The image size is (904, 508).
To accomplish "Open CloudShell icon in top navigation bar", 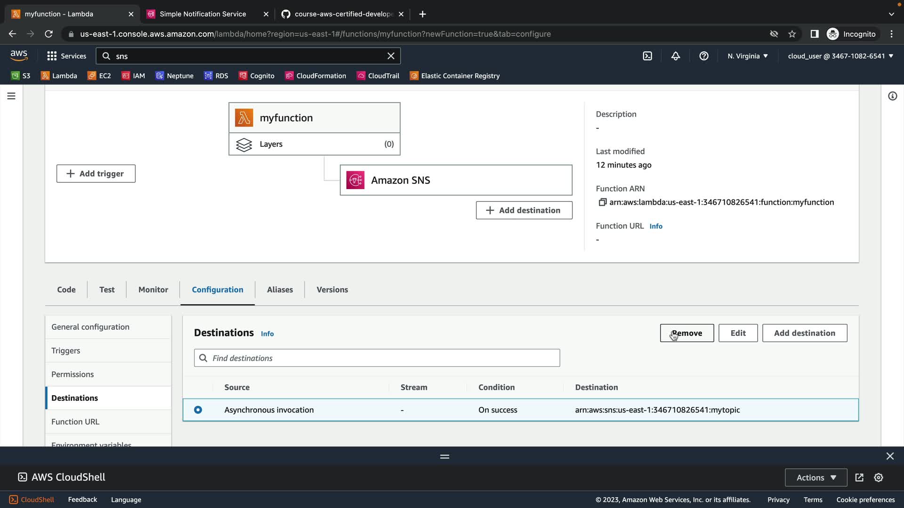I will click(647, 56).
